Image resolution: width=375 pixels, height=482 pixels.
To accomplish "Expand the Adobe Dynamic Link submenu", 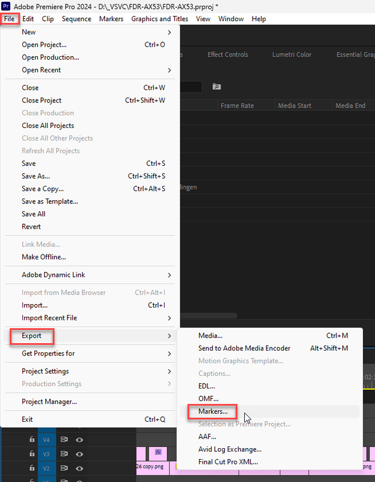I will point(90,275).
